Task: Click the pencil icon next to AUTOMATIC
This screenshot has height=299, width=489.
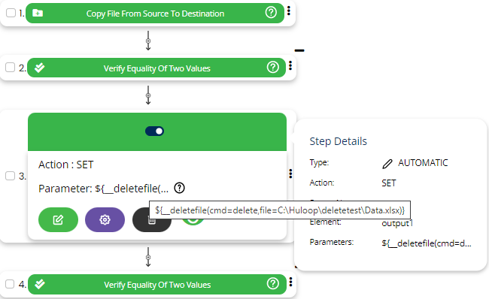Action: pos(387,164)
